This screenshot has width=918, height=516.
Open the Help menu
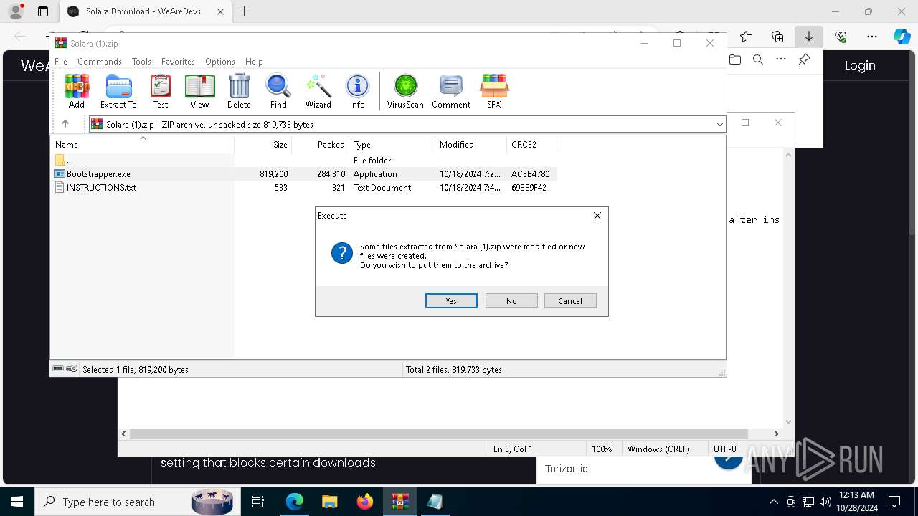pos(254,62)
